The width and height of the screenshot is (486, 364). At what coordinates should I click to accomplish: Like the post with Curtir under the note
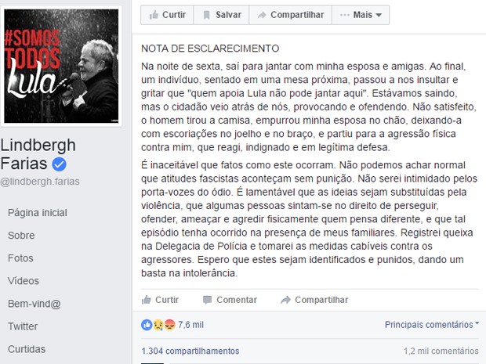[160, 300]
